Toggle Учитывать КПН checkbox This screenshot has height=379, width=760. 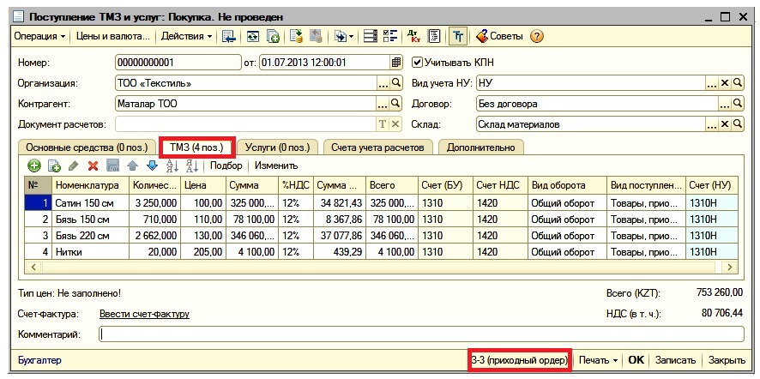(418, 63)
